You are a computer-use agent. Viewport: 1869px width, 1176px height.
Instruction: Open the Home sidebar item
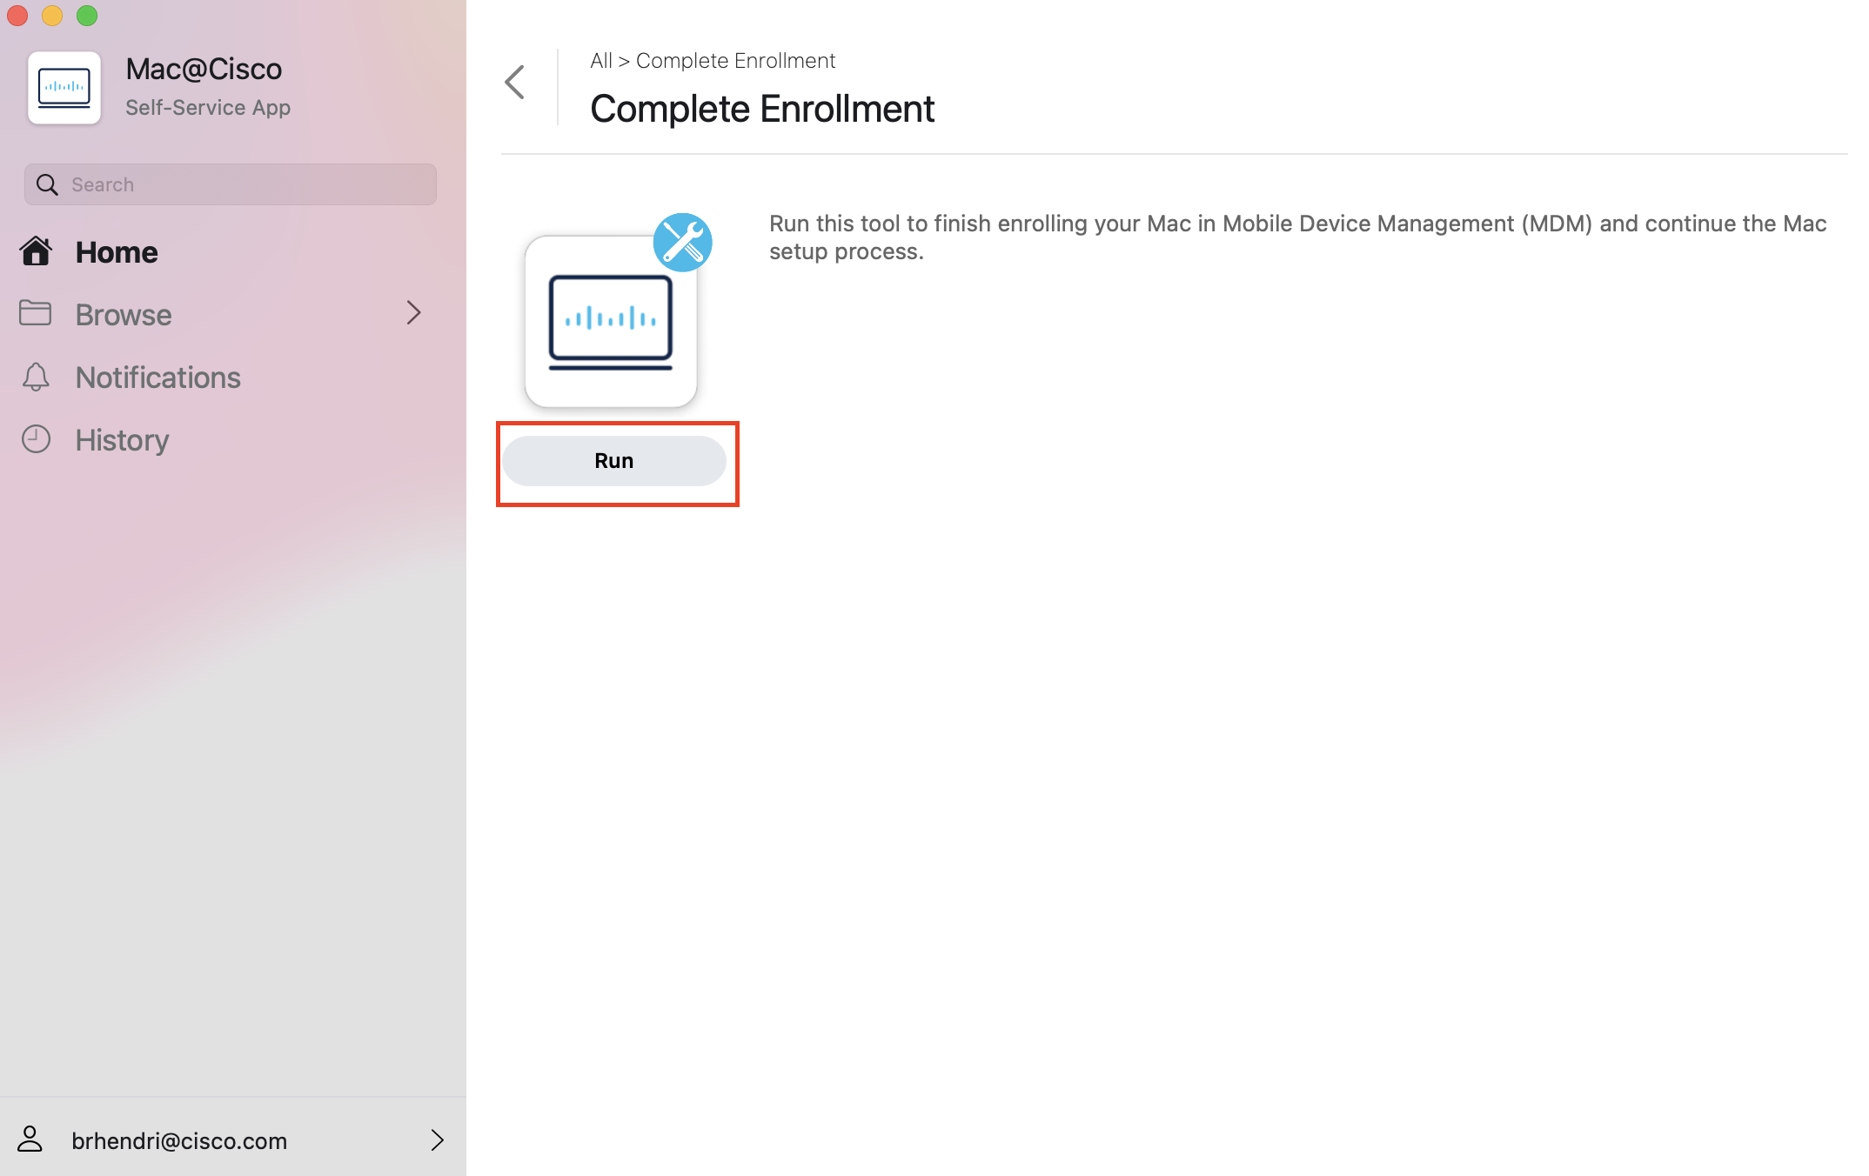pyautogui.click(x=117, y=252)
